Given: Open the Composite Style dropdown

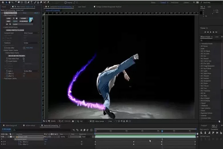Looking at the screenshot, I should pos(31,33).
